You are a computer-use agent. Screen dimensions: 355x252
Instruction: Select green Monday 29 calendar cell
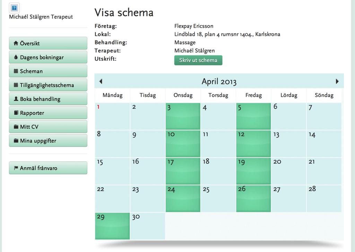pyautogui.click(x=112, y=226)
